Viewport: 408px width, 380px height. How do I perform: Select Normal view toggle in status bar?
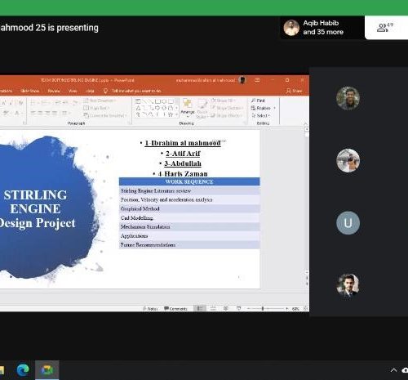point(200,308)
